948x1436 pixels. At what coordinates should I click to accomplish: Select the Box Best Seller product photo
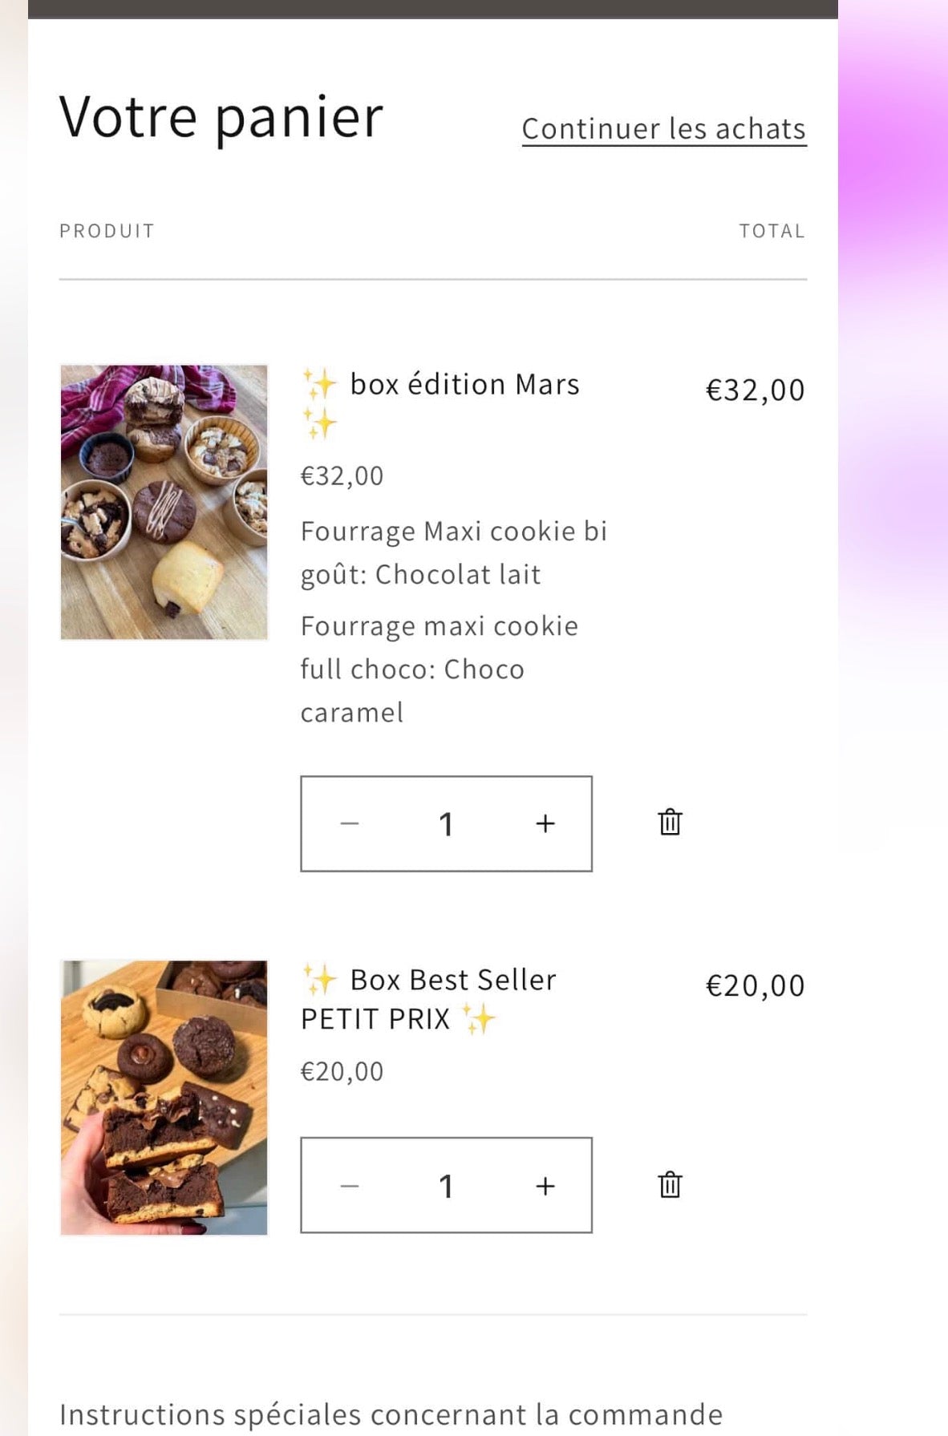(x=164, y=1096)
